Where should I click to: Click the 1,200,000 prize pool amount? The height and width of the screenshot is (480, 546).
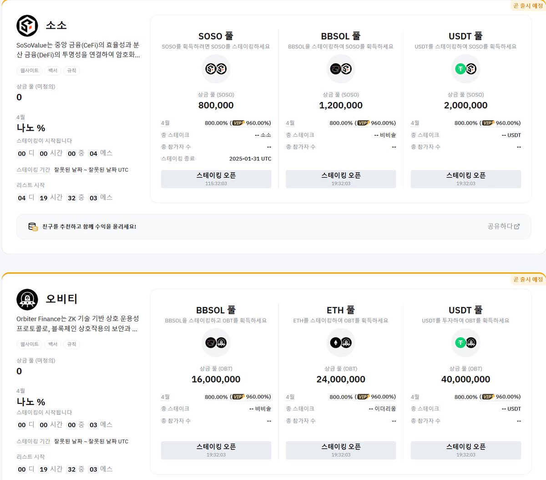341,105
